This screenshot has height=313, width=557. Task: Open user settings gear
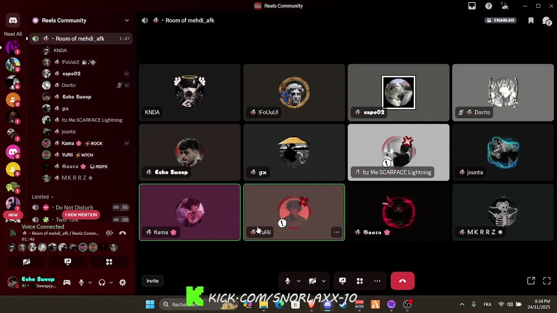click(123, 283)
